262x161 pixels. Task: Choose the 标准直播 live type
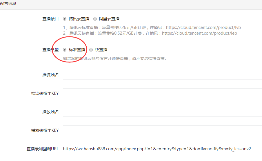coord(65,50)
